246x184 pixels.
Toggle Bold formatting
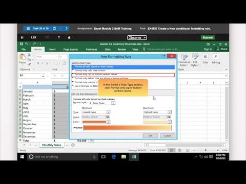click(x=38, y=63)
